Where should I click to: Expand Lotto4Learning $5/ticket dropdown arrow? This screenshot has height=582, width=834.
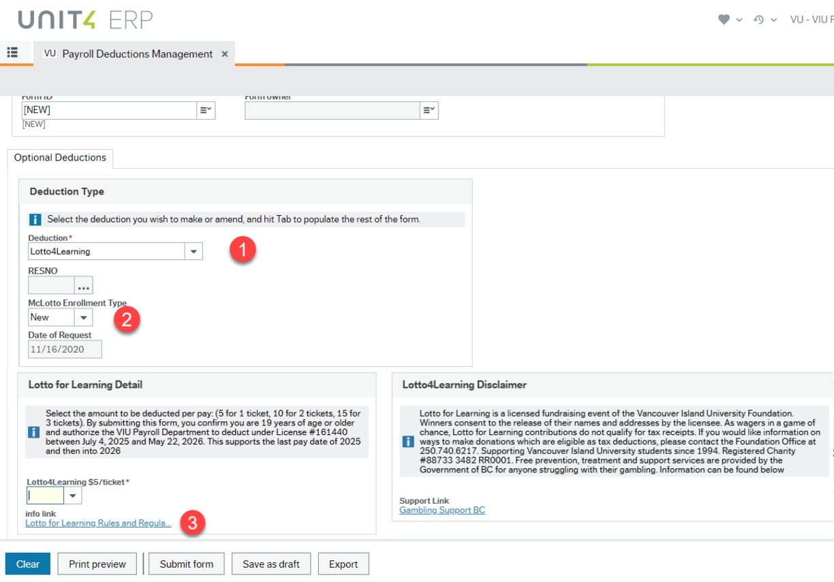73,496
